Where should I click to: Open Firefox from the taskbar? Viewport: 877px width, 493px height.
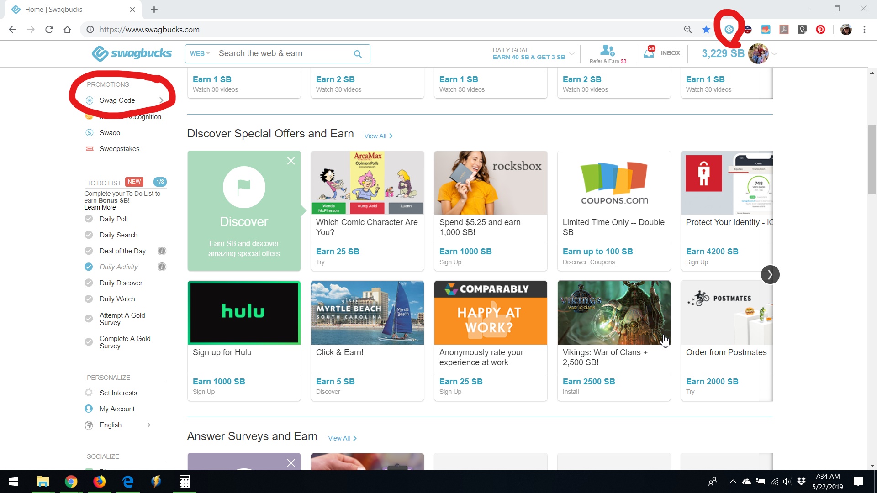point(99,482)
